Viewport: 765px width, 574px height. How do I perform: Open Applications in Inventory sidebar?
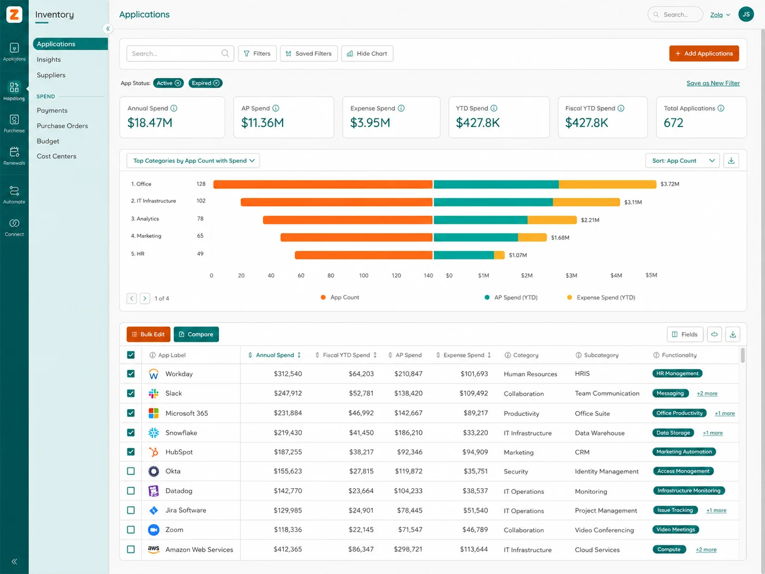point(70,44)
